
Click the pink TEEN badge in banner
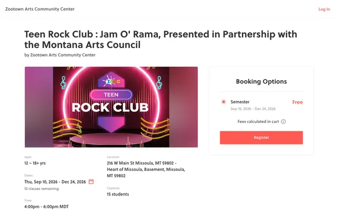tap(111, 95)
